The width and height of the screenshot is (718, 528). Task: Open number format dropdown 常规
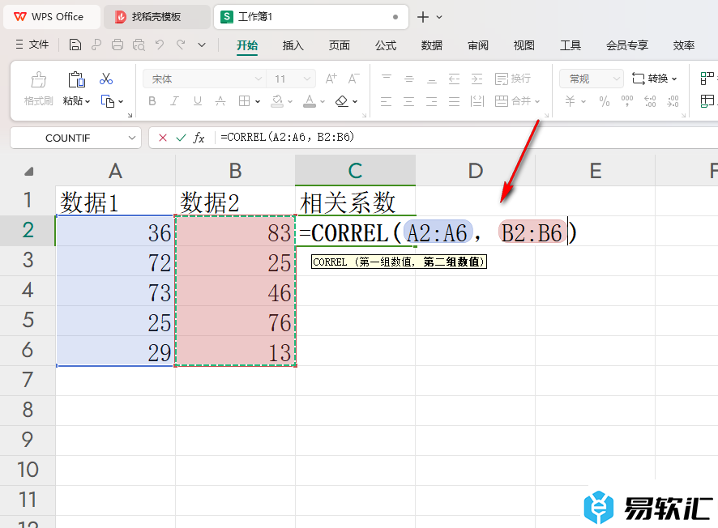tap(617, 79)
